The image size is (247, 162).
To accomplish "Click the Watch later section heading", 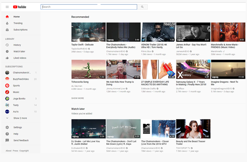I will pos(78,109).
